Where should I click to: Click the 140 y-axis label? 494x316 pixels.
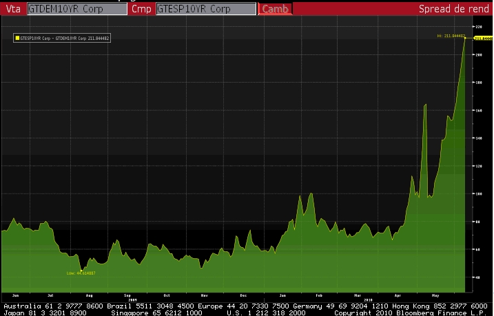[479, 138]
